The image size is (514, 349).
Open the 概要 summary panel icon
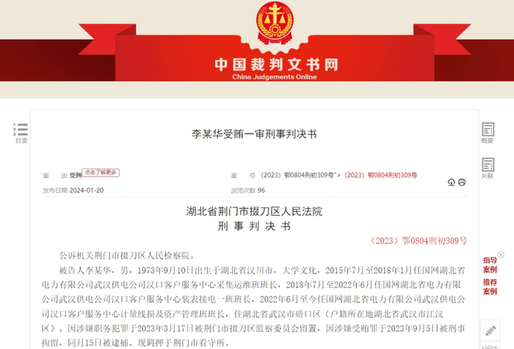[x=488, y=133]
